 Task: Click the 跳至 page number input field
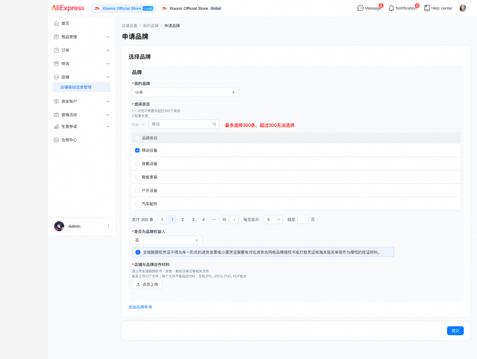click(x=303, y=220)
